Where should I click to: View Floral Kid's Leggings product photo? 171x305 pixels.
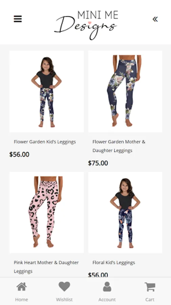(x=125, y=212)
